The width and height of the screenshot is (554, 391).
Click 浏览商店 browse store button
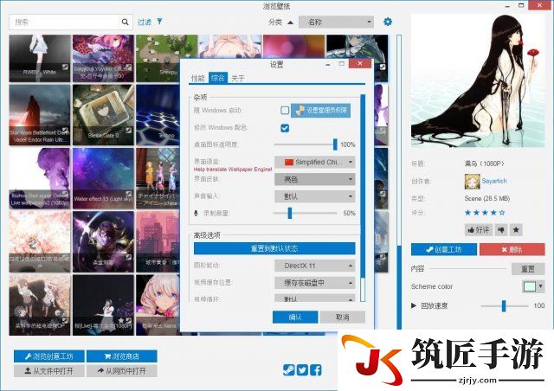122,356
